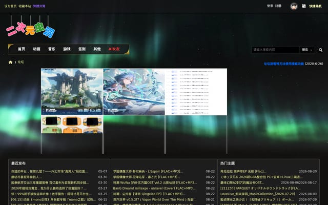Click the 热门主题 section heading
Viewport: 328px width, 205px height.
(228, 163)
